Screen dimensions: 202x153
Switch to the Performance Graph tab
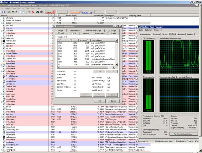[x=94, y=31]
